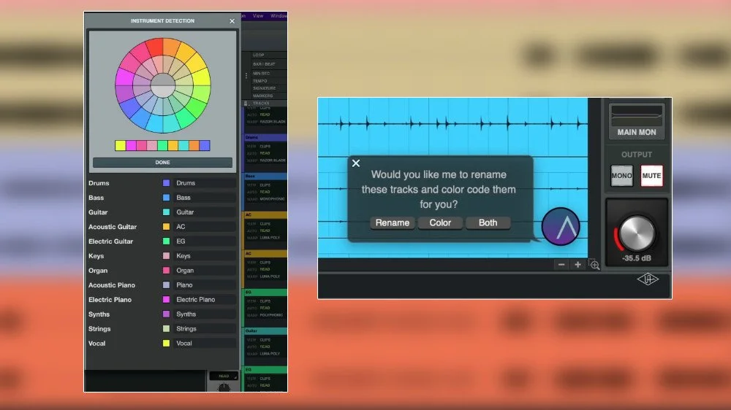Click the Keys color indicator square
The image size is (731, 410).
tap(166, 256)
